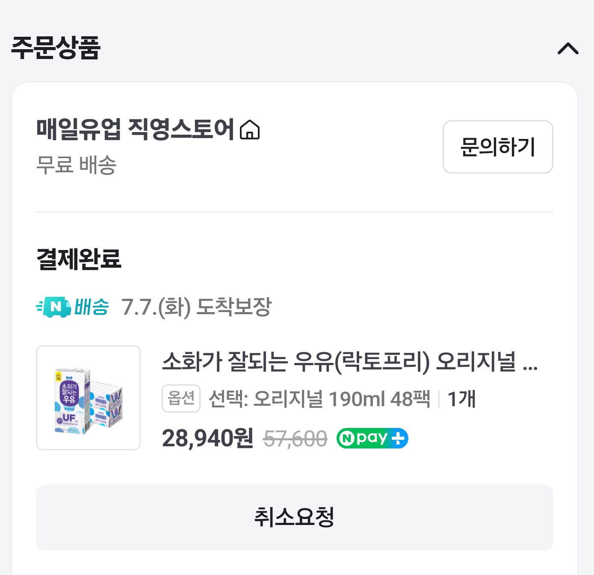Image resolution: width=594 pixels, height=575 pixels.
Task: Open the milk product thumbnail image
Action: 89,398
